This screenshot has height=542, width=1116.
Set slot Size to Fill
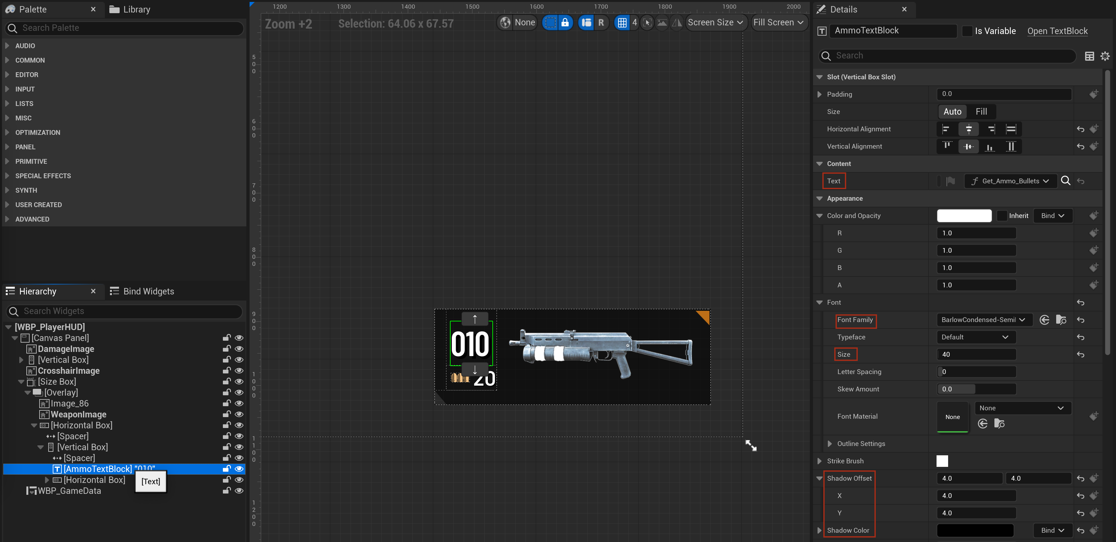point(981,112)
